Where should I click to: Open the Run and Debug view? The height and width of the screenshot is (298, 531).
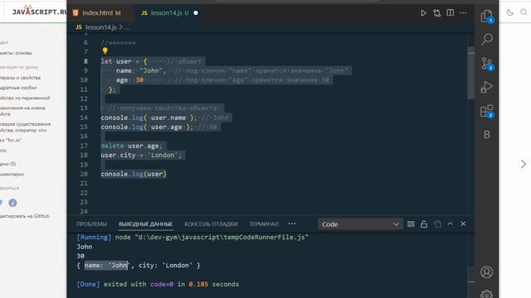point(487,87)
